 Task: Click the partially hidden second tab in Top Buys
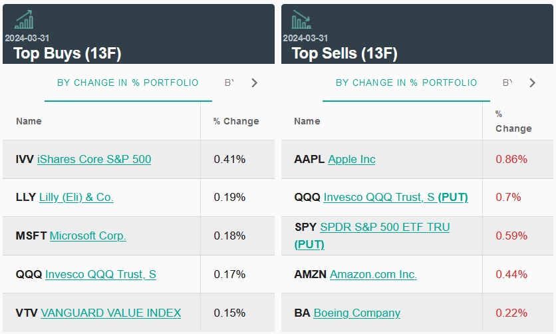coord(229,83)
